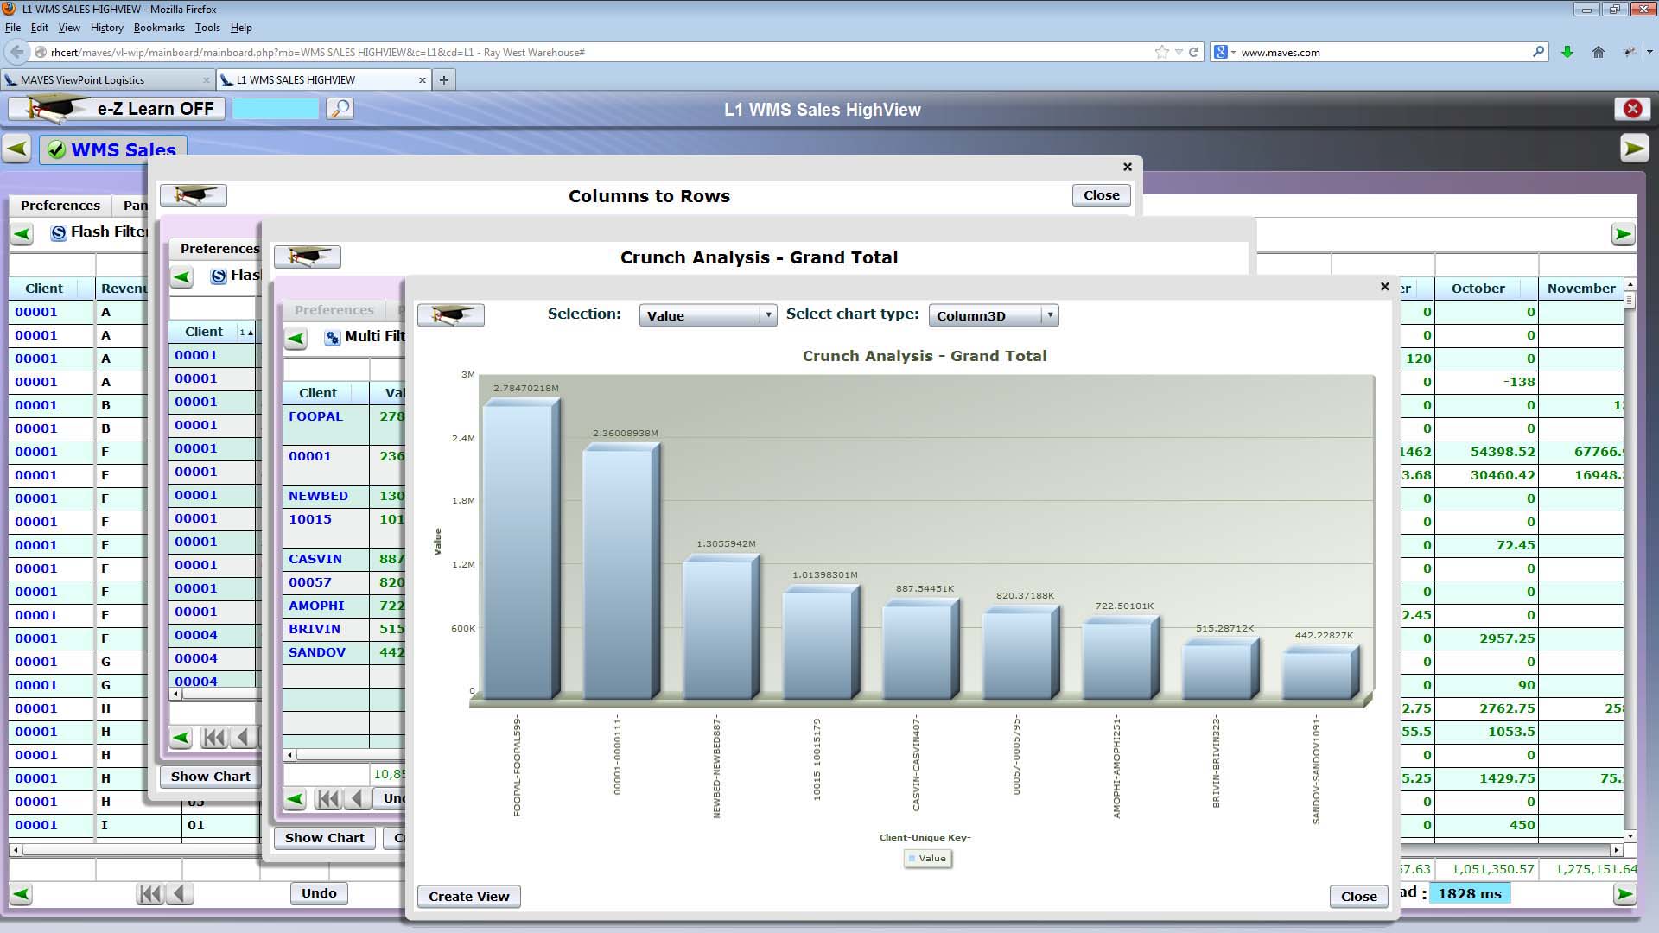Toggle the Value series in the chart legend
Screen dimensions: 1659x933
click(927, 858)
